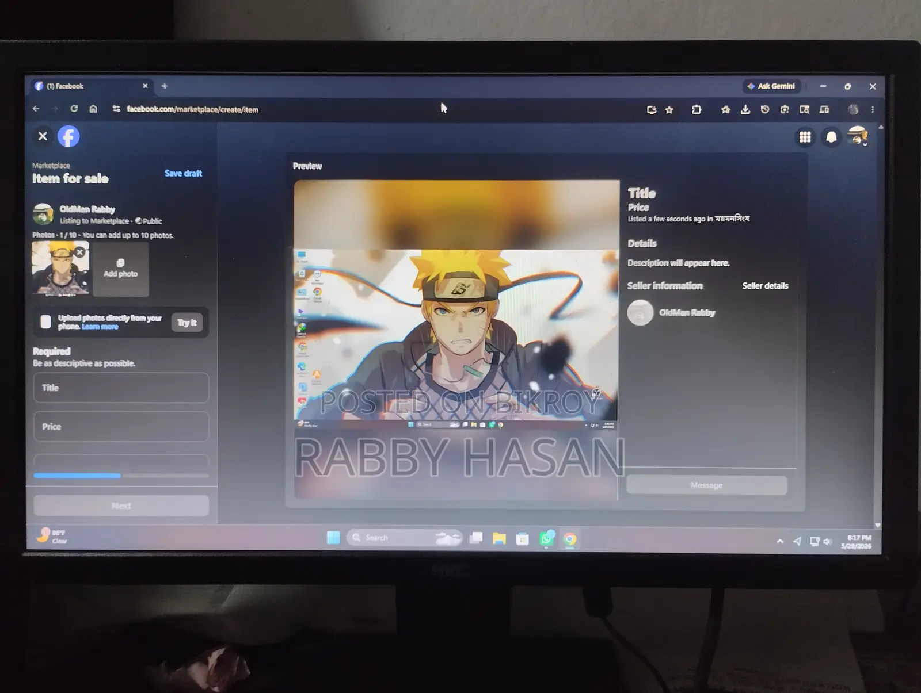Viewport: 921px width, 693px height.
Task: Open the Chrome profile avatar
Action: click(853, 109)
